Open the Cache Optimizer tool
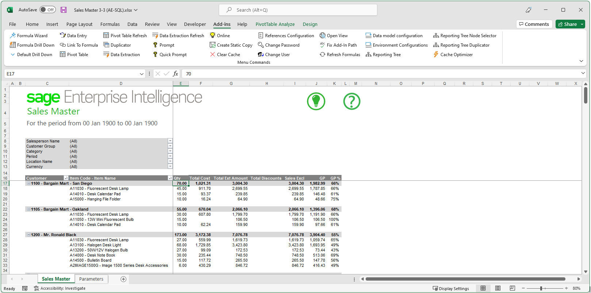The height and width of the screenshot is (293, 591). click(453, 55)
